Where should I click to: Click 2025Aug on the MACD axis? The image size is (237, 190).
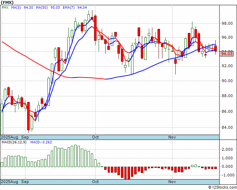coord(9,182)
